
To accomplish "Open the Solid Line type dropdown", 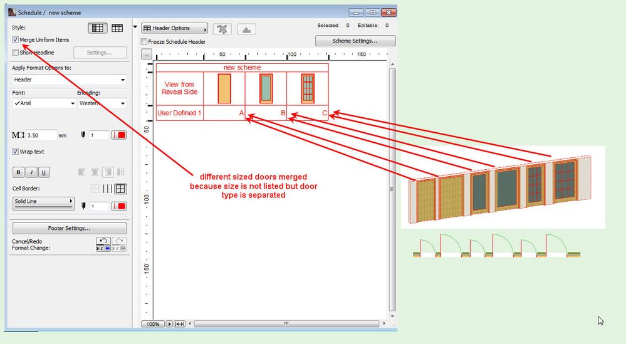I will 43,202.
